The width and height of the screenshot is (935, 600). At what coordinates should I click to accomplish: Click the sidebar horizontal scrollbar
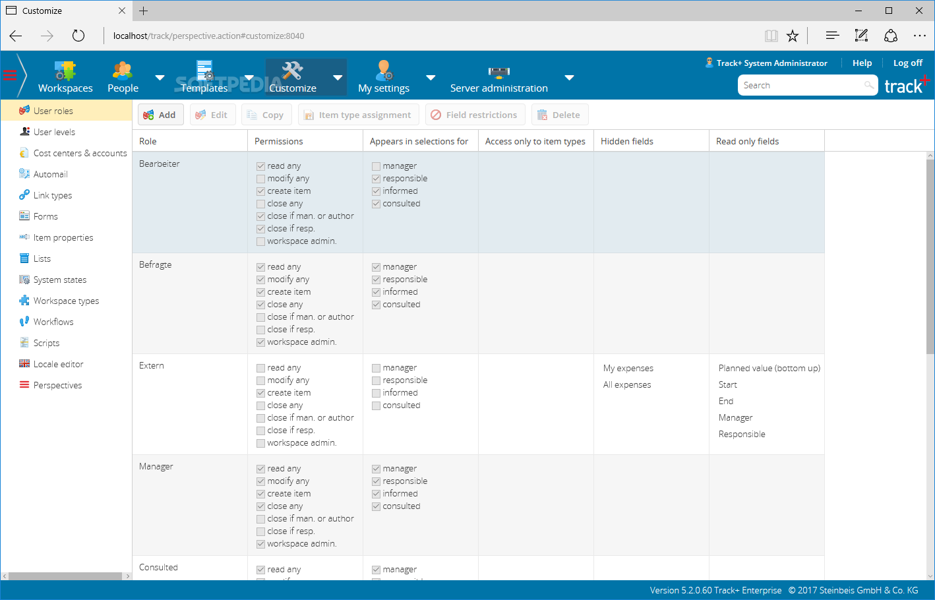tap(66, 576)
